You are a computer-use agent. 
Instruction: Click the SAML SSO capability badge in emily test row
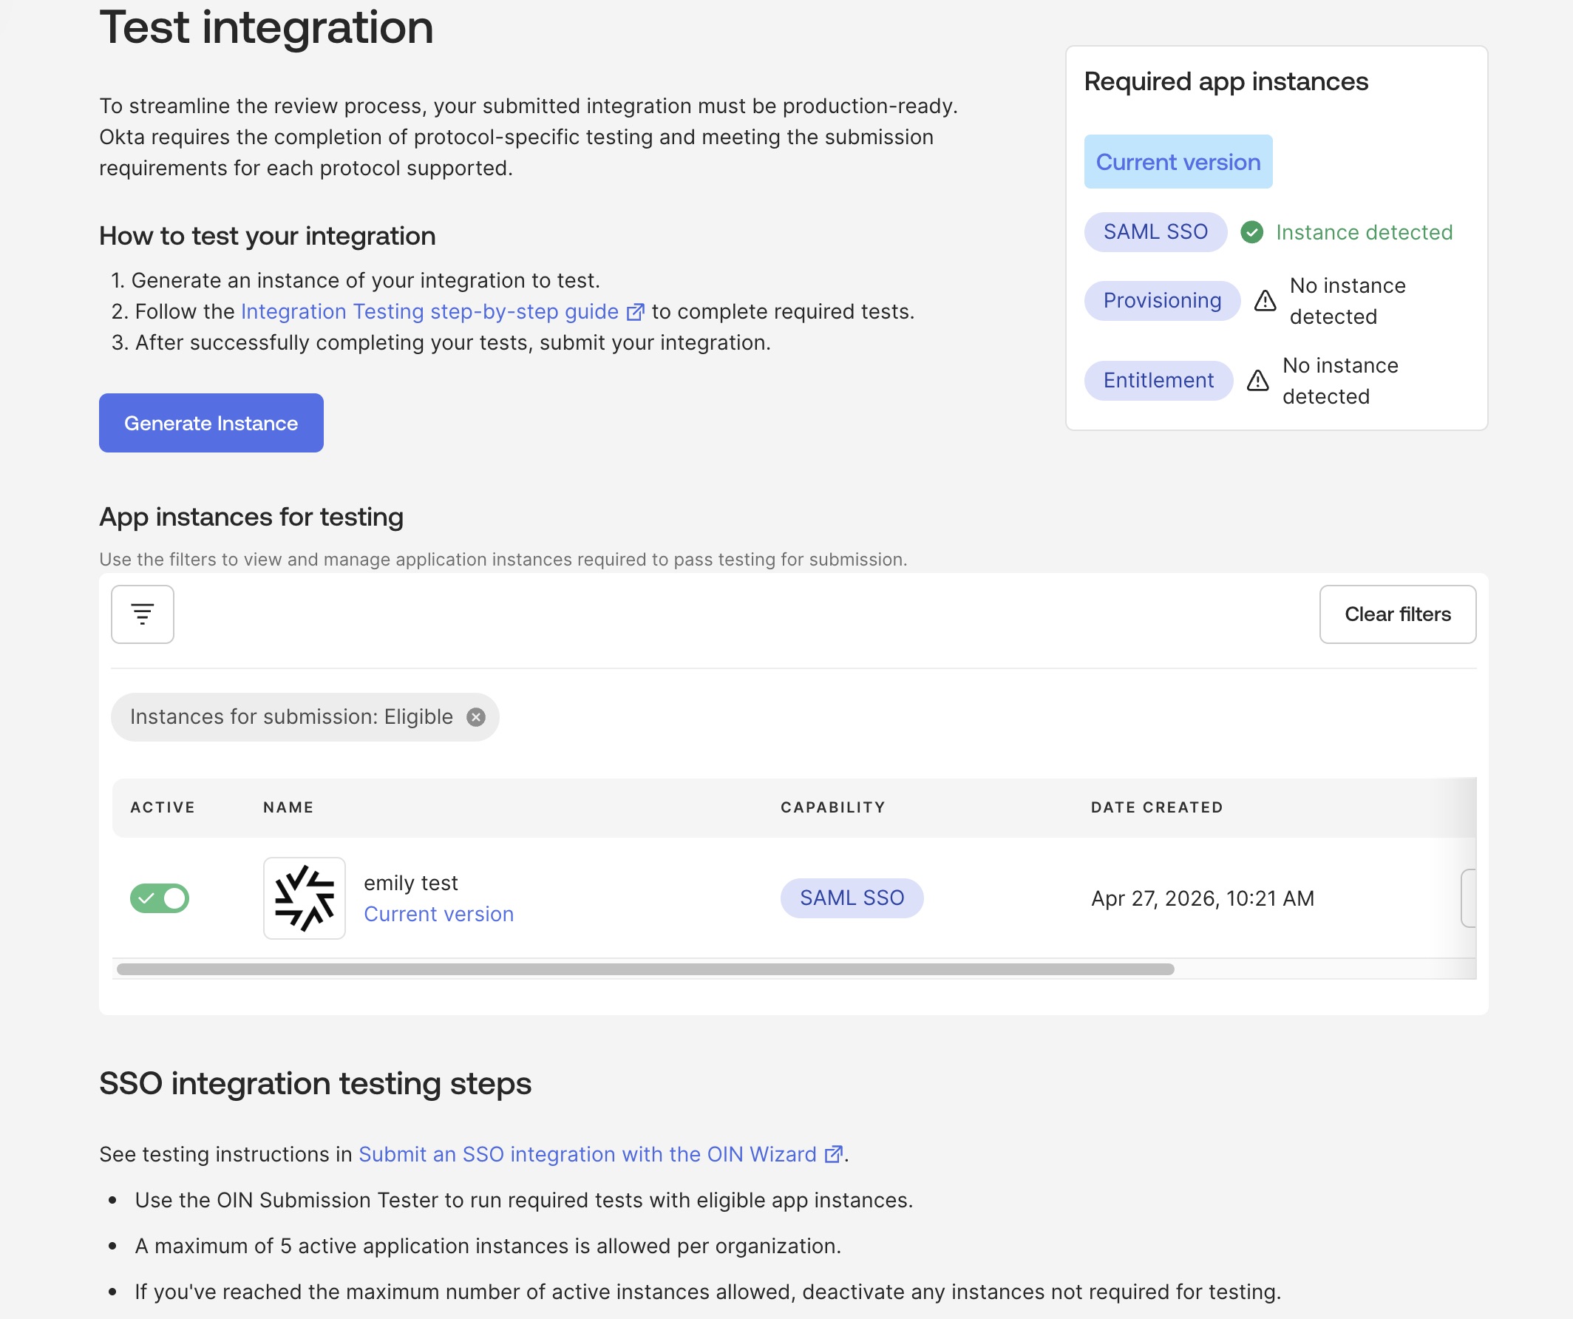(852, 898)
